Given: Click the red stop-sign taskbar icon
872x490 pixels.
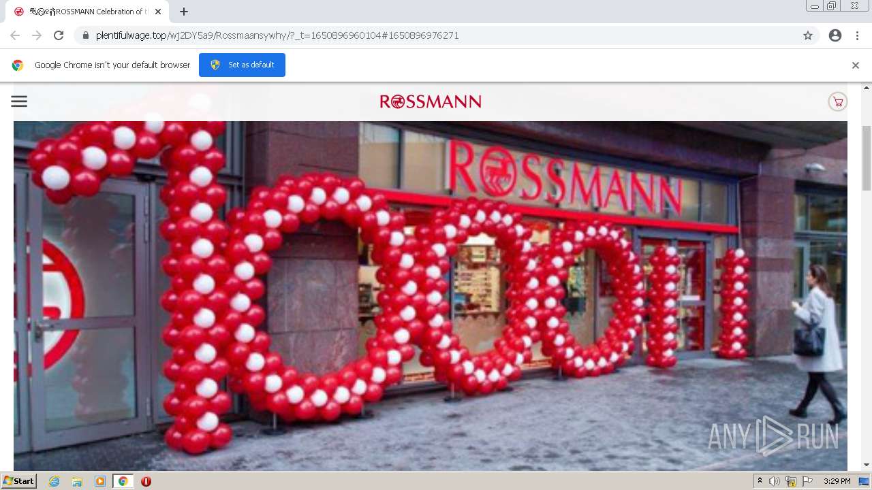Looking at the screenshot, I should click(x=146, y=481).
